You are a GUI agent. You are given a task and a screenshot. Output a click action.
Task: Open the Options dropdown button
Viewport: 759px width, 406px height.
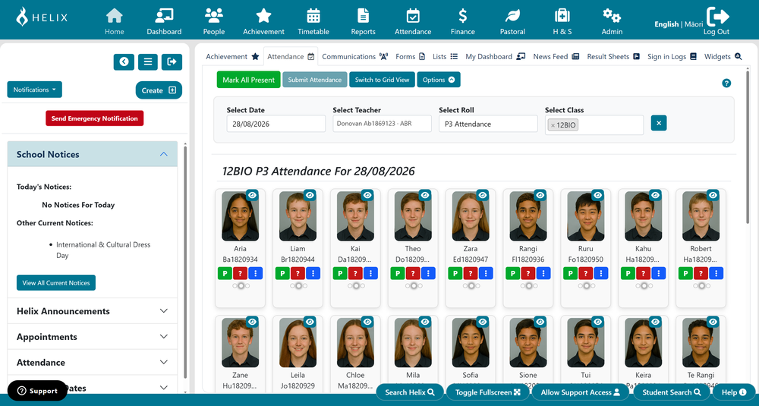tap(439, 80)
